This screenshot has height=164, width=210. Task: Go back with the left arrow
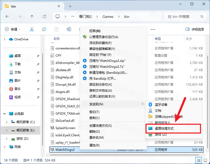pos(7,17)
